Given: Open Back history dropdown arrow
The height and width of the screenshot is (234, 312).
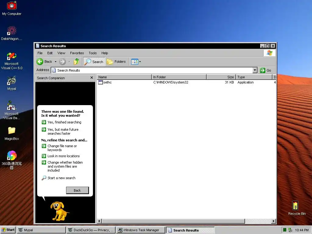Looking at the screenshot, I should pos(55,62).
